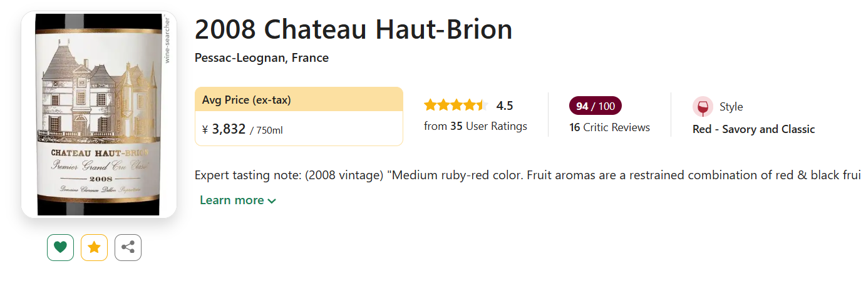
Task: Click the 2008 Chateau Haut-Brion title
Action: [353, 29]
